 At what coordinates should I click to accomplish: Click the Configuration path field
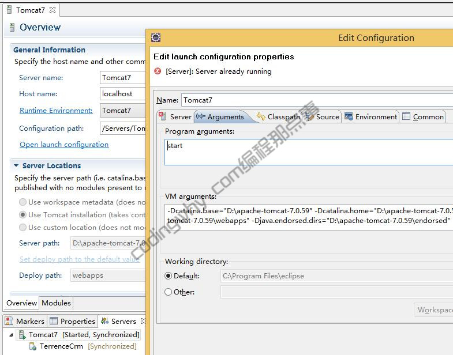point(123,129)
